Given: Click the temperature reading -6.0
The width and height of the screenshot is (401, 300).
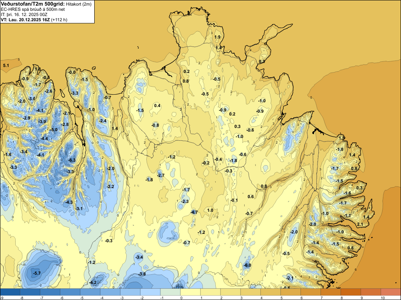Looking at the screenshot, I should pos(247,265).
